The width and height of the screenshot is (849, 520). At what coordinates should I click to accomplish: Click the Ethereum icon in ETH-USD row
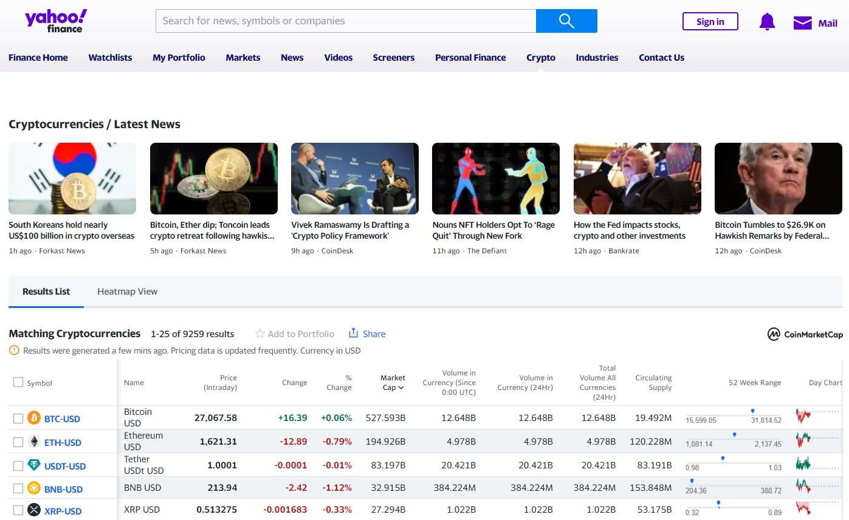click(x=33, y=442)
